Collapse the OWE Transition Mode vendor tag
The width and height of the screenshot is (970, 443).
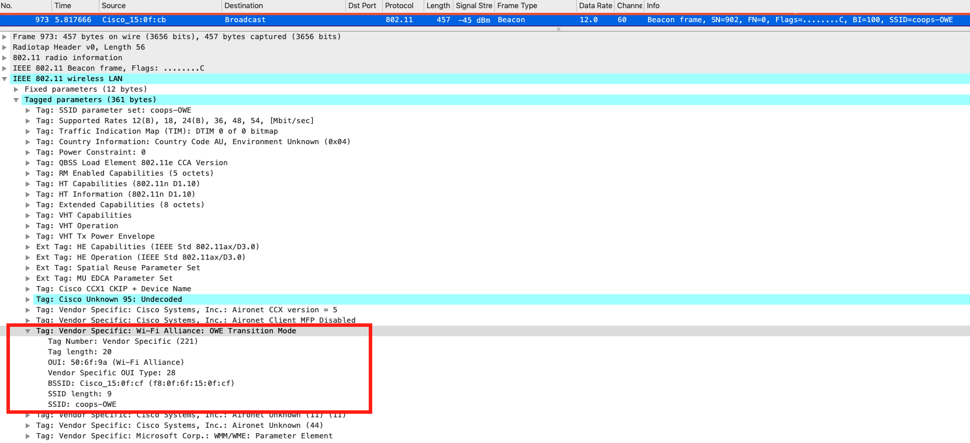point(27,331)
